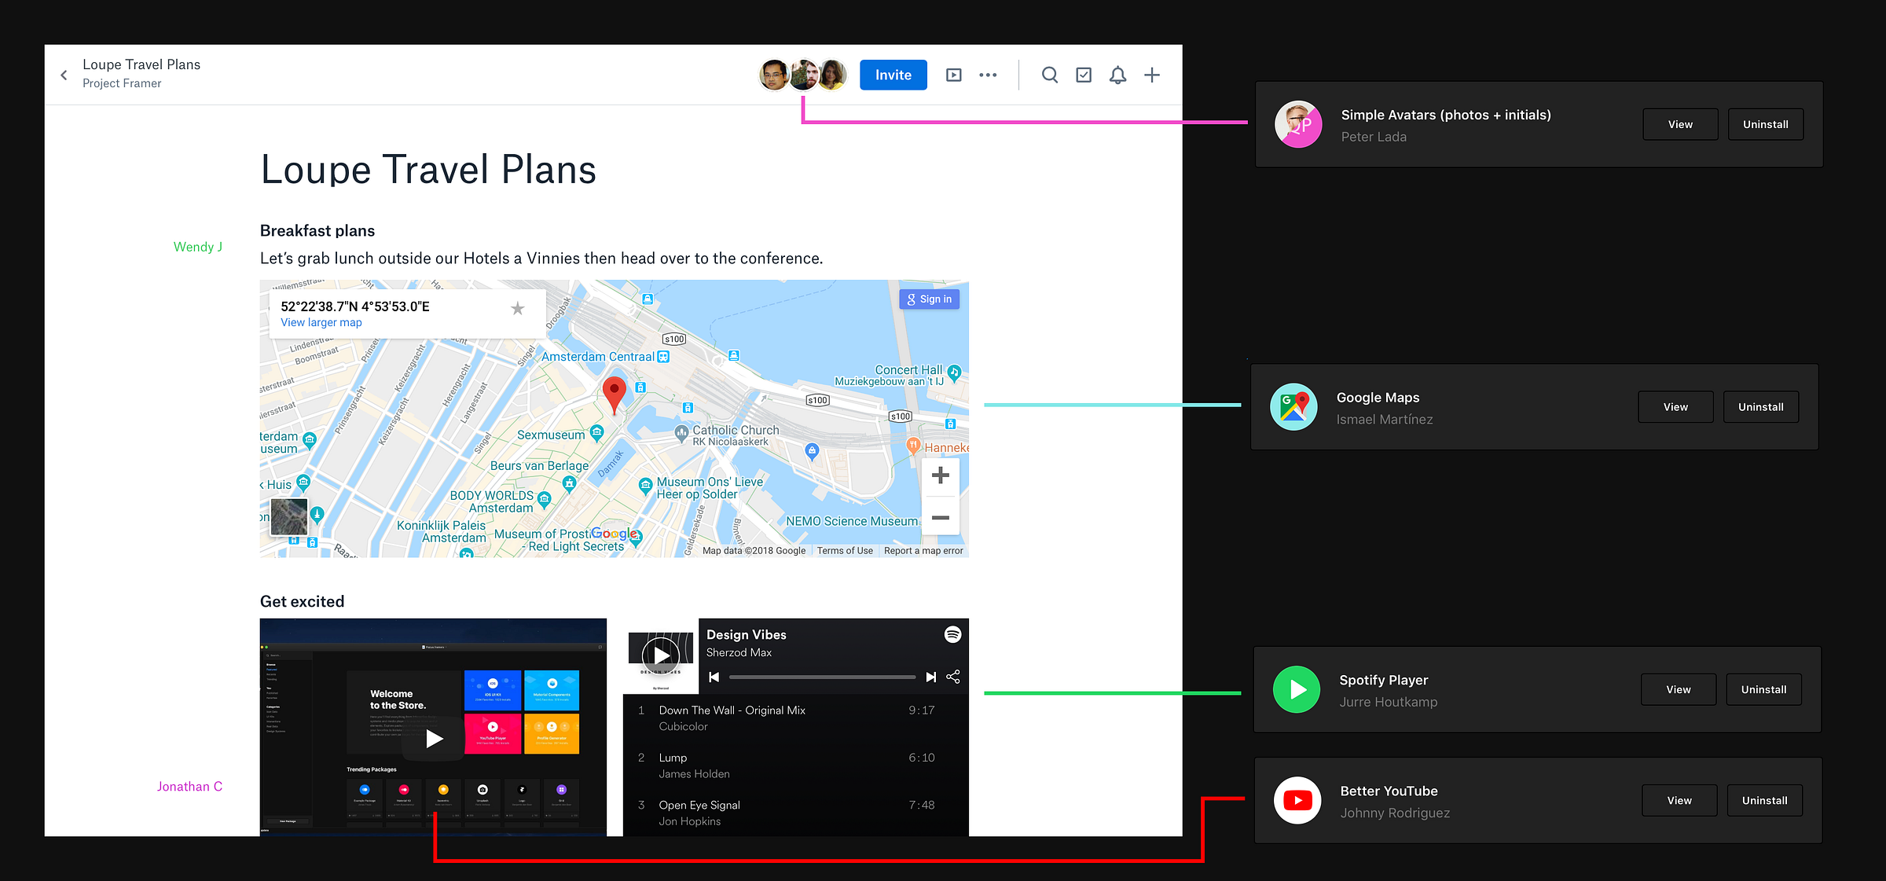
Task: Click Sign in on the map
Action: click(x=929, y=299)
